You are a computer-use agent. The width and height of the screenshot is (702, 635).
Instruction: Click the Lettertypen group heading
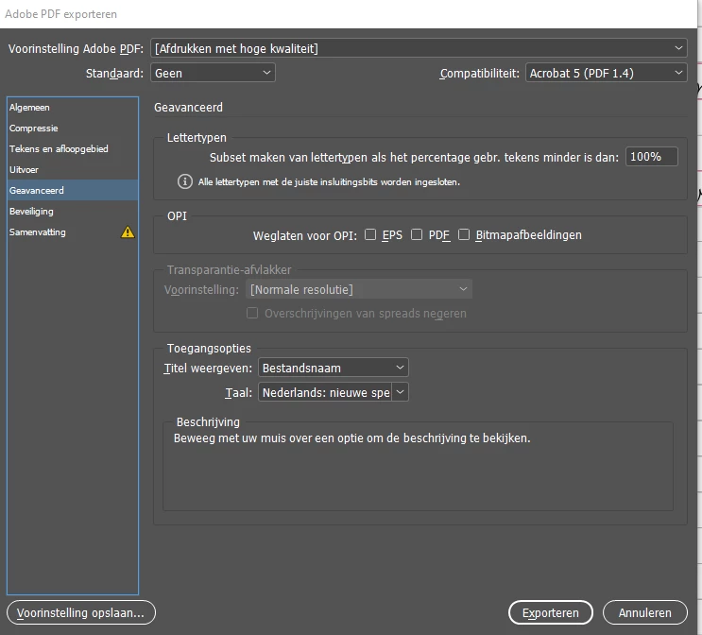(x=197, y=137)
